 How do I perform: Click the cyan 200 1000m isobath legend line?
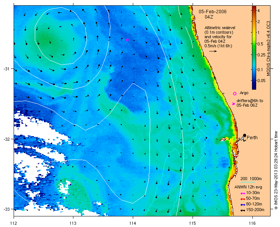click(x=248, y=182)
